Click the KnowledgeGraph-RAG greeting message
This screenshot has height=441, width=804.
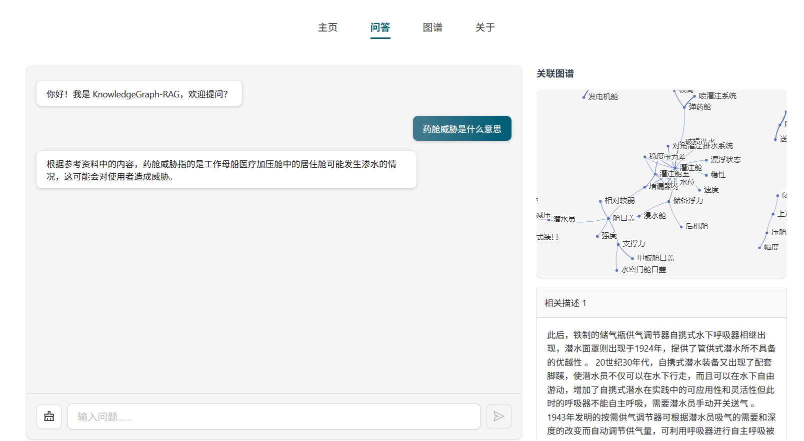tap(139, 93)
